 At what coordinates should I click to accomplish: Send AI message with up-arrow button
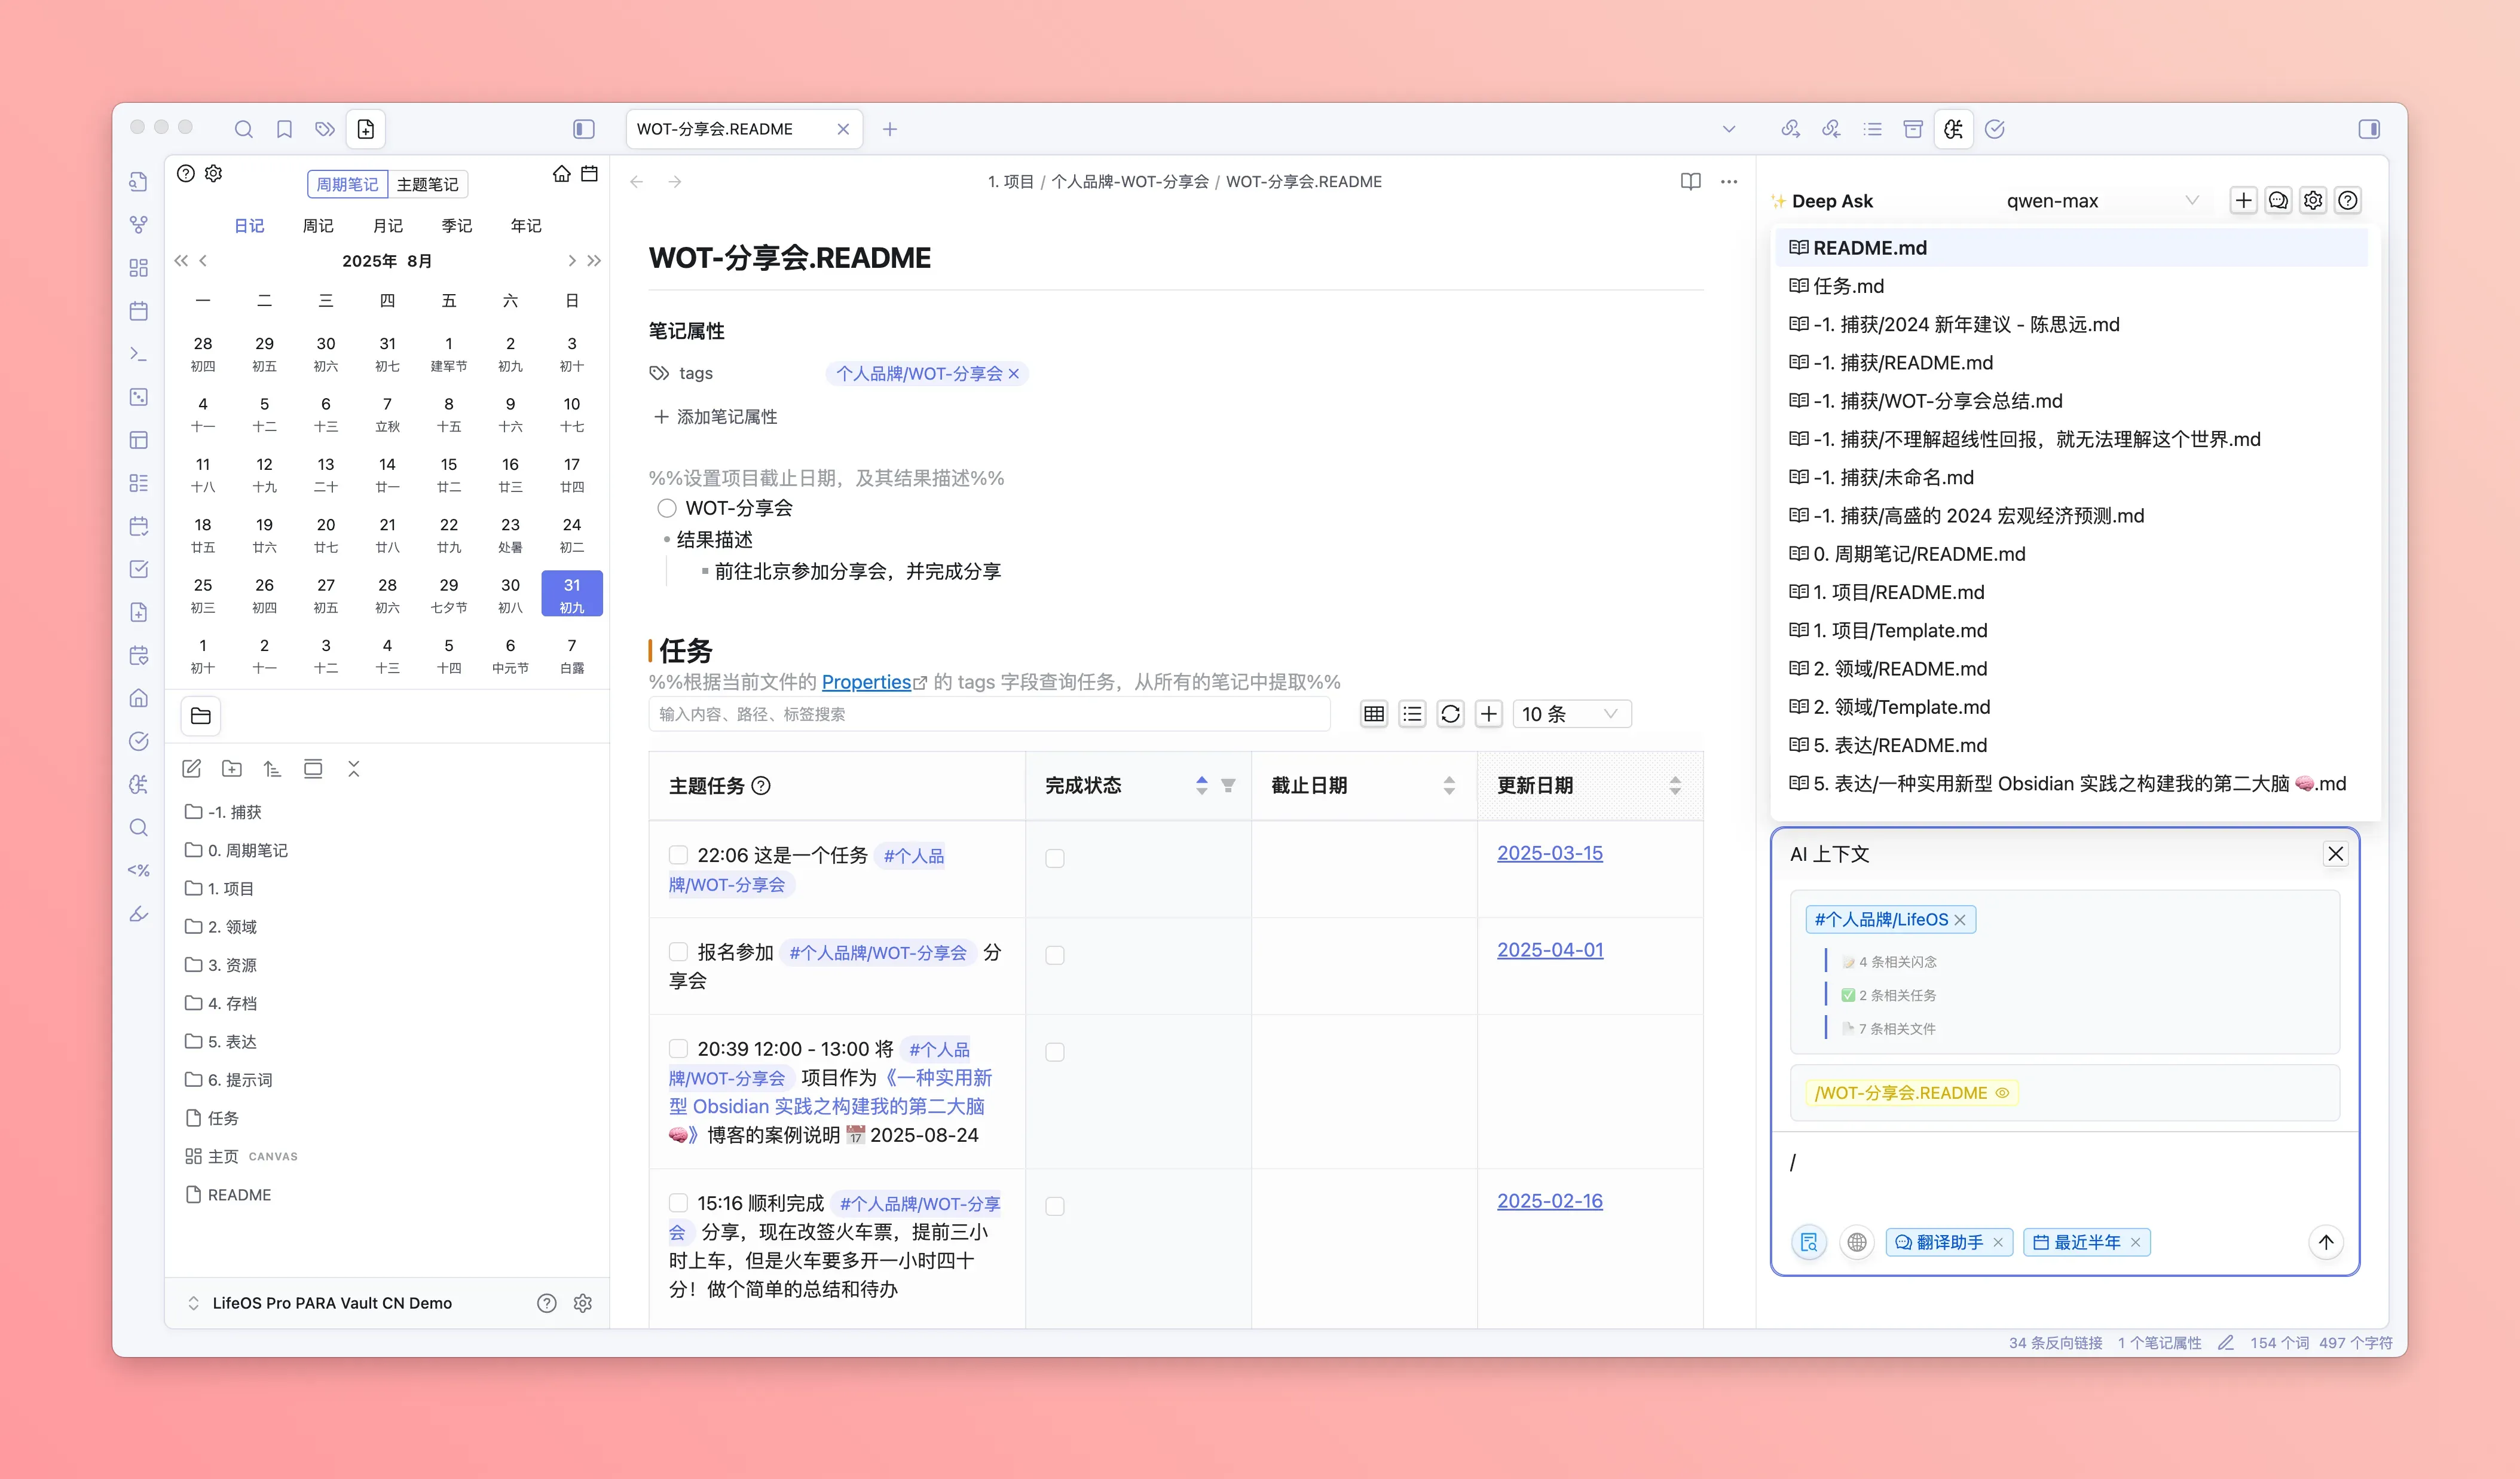coord(2326,1242)
